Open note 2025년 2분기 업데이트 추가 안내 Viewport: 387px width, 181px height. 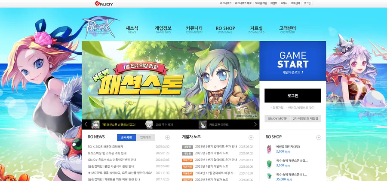(x=216, y=147)
